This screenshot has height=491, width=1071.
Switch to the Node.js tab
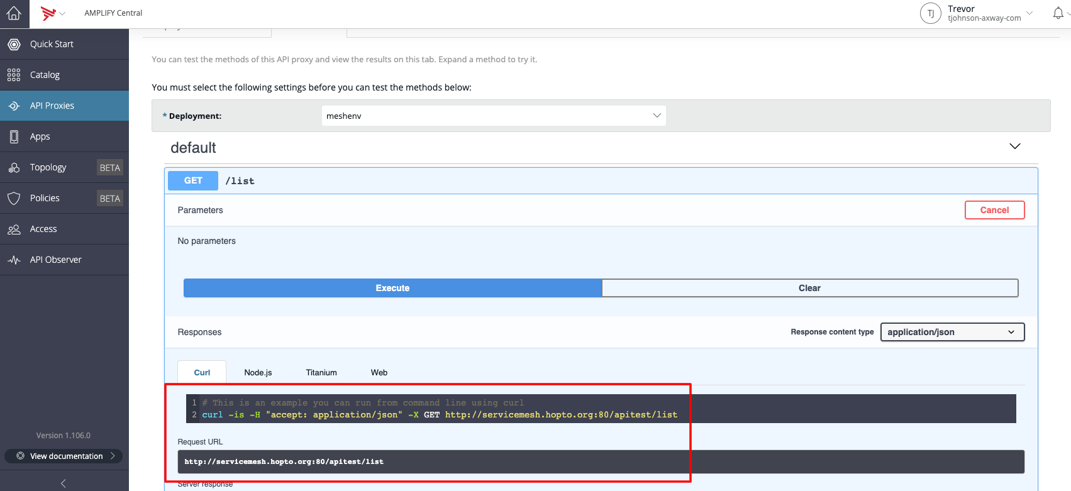click(258, 372)
